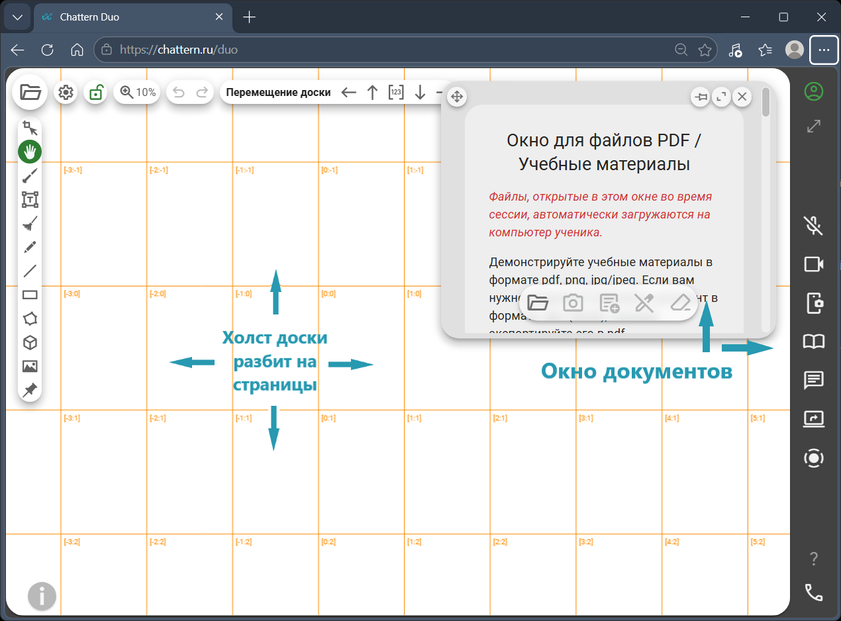Open the chat panel in sidebar
This screenshot has width=841, height=621.
point(814,380)
